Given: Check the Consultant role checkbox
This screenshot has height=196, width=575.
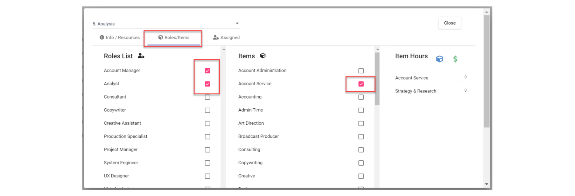Looking at the screenshot, I should coord(208,97).
